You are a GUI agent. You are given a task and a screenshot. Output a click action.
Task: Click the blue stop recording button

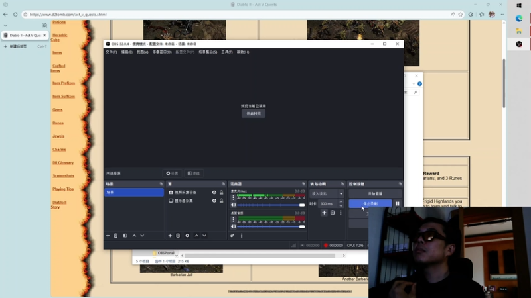tap(370, 203)
